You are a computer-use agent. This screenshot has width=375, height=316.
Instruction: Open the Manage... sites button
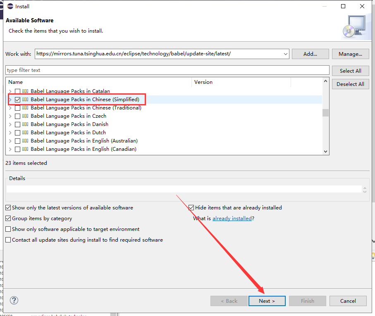click(x=350, y=54)
